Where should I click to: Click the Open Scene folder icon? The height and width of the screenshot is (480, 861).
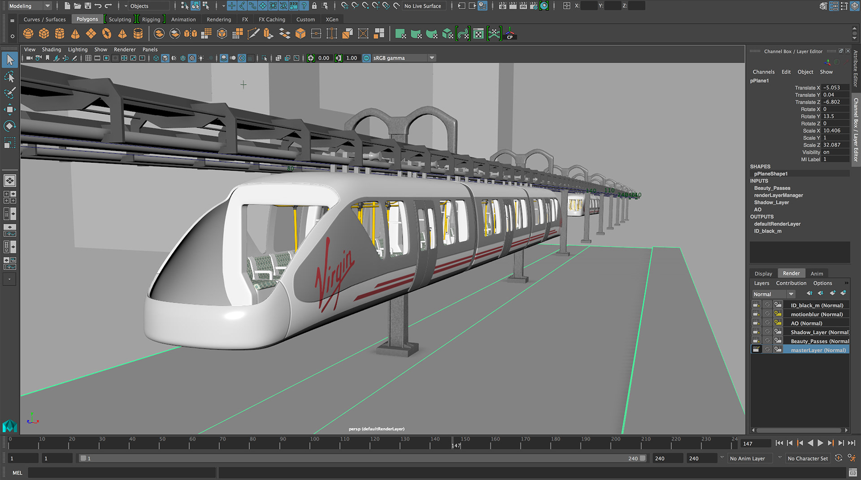click(78, 6)
